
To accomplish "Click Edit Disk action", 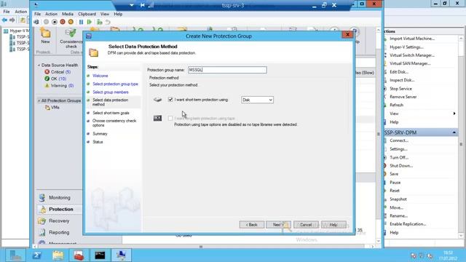I will (399, 72).
